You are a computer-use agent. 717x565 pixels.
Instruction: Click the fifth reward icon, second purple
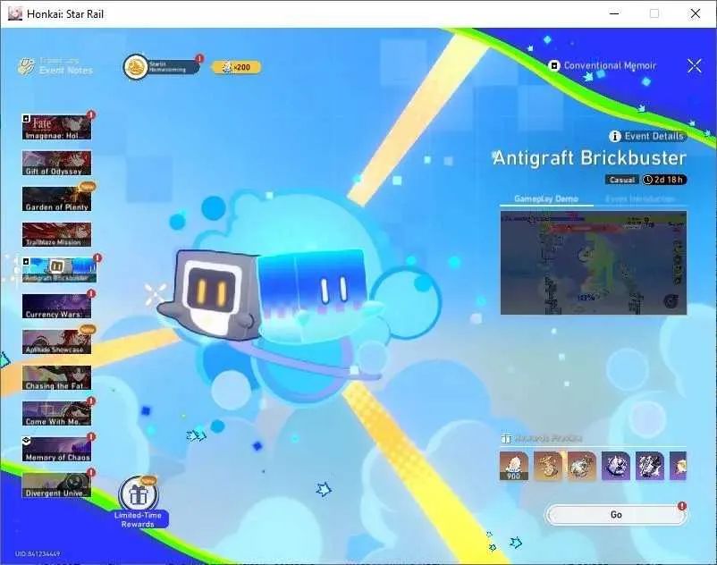tap(650, 466)
